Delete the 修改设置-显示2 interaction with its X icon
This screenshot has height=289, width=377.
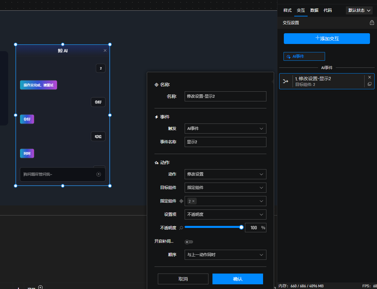point(370,77)
